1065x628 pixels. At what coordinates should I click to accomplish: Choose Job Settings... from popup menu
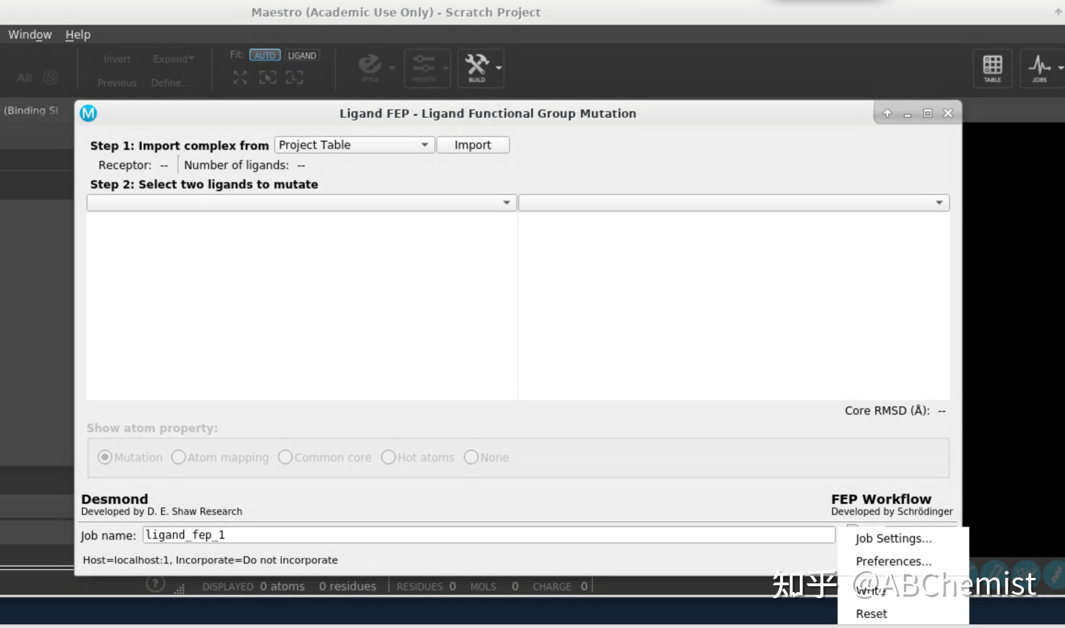click(x=893, y=538)
